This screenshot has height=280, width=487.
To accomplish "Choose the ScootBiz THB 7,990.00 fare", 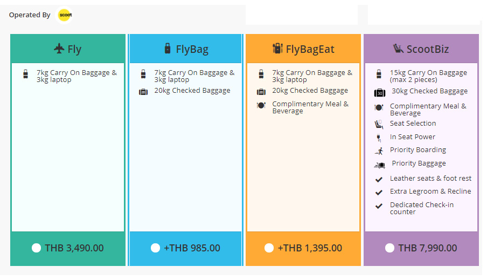I will (389, 248).
